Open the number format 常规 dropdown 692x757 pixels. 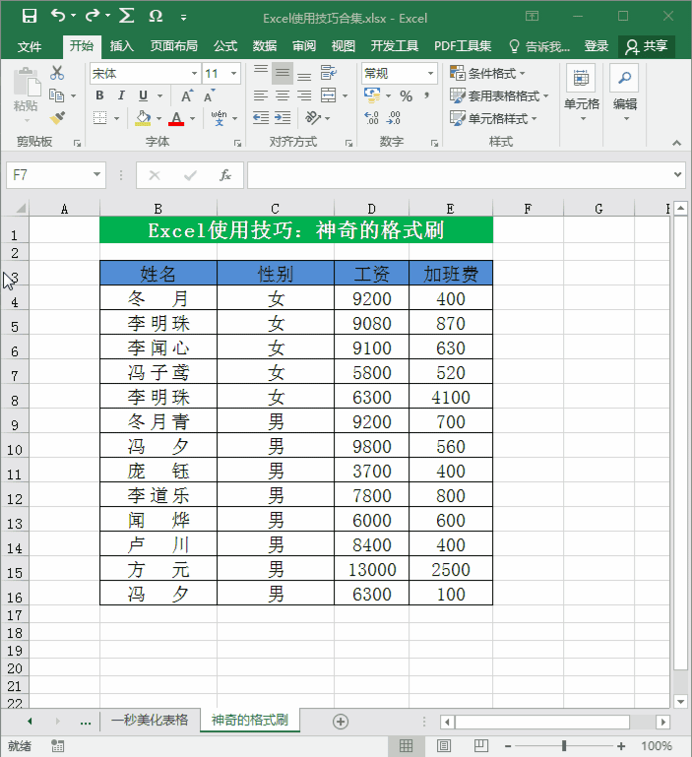click(430, 74)
